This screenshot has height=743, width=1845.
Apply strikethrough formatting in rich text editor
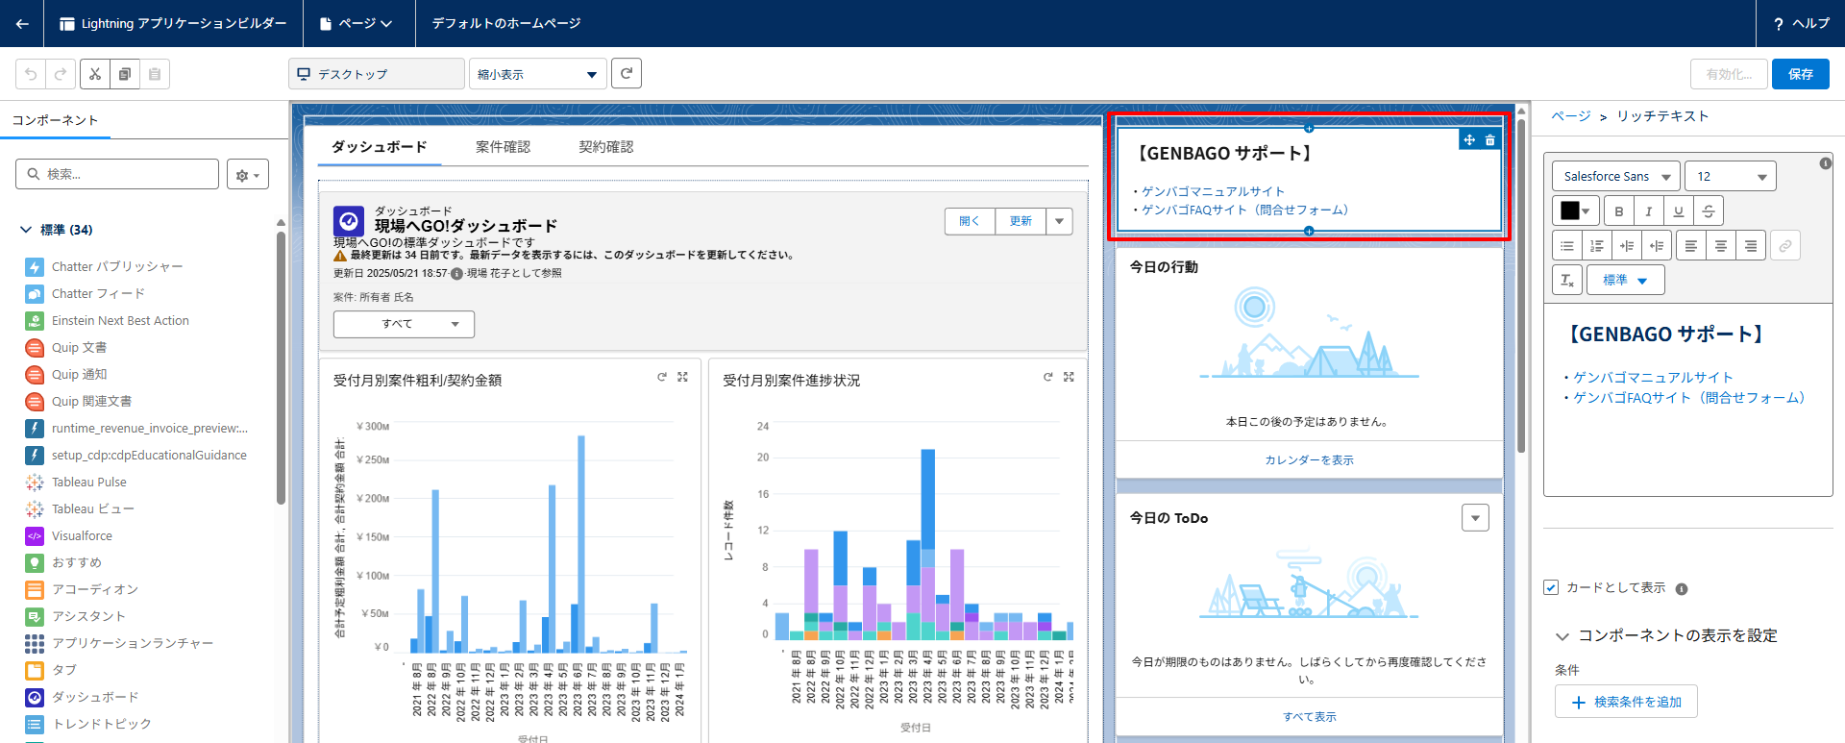point(1709,211)
